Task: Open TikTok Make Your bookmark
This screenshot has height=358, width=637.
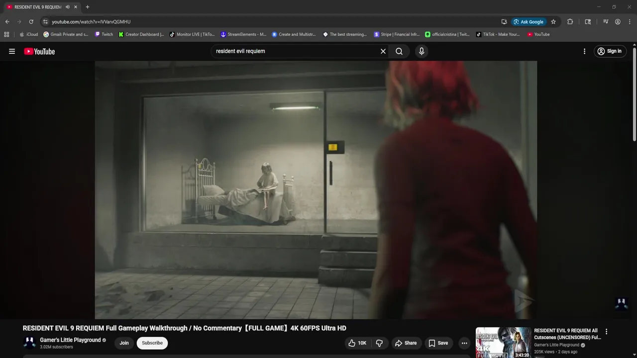Action: pos(498,34)
